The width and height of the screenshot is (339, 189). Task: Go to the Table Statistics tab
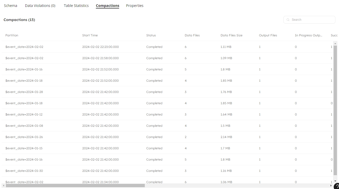[x=76, y=6]
